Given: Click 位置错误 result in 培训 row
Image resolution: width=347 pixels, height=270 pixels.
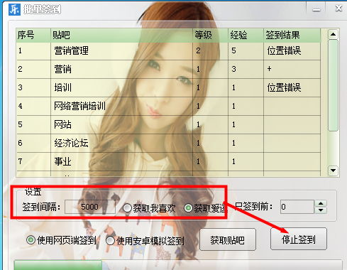Looking at the screenshot, I should coord(284,87).
